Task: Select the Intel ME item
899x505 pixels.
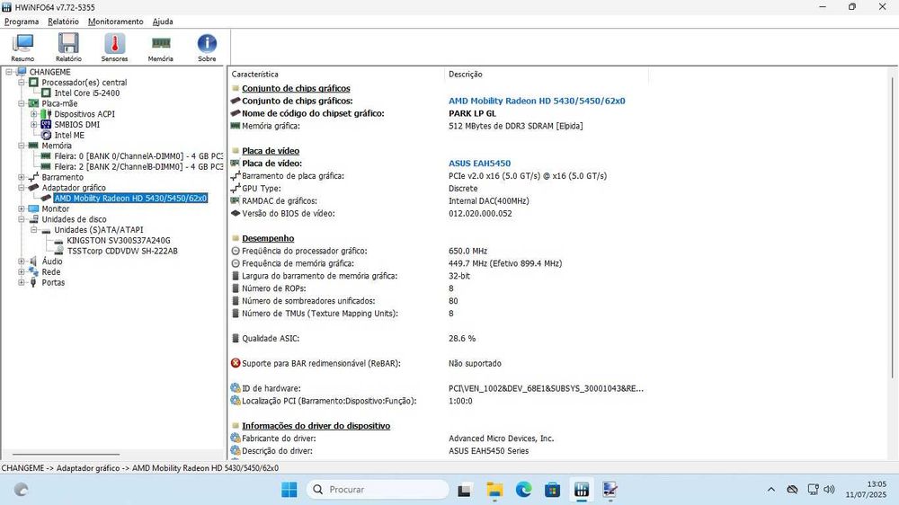Action: [69, 136]
